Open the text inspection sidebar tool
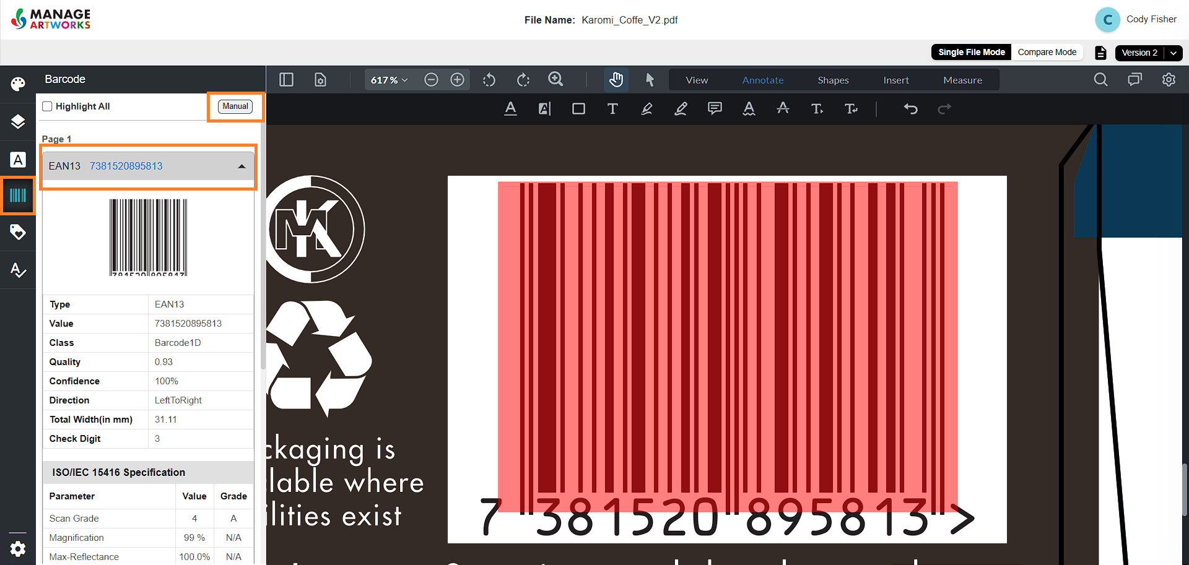This screenshot has width=1189, height=565. 18,160
